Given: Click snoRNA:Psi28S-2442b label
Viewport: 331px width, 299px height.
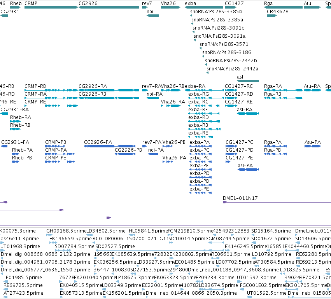Looking at the screenshot, I should 231,61.
